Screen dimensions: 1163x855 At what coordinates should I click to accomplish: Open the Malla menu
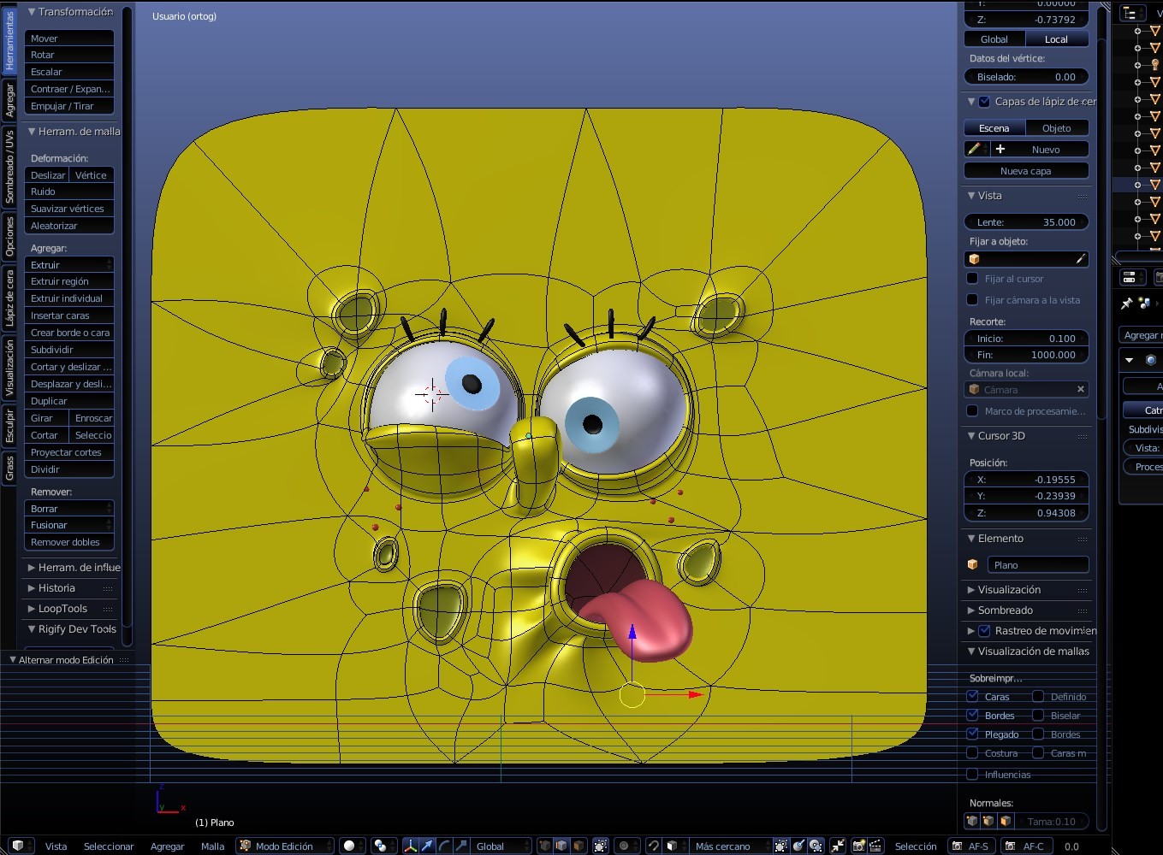212,846
